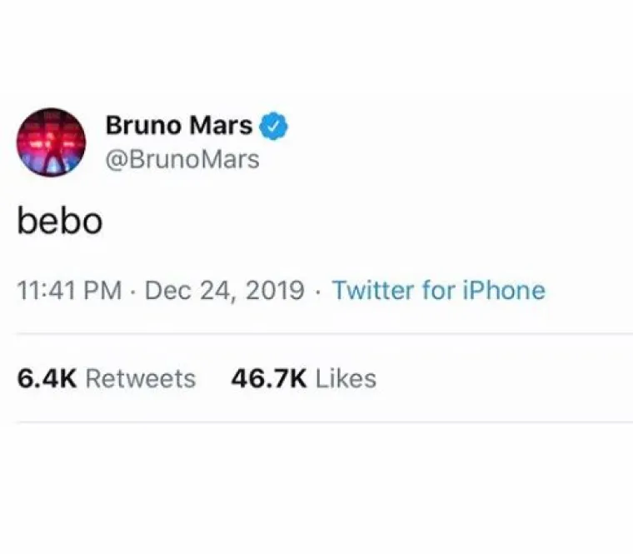Open Bruno Mars's profile picture

[x=52, y=142]
